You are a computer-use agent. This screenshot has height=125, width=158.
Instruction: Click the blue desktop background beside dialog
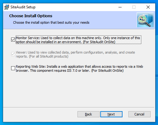[157, 62]
